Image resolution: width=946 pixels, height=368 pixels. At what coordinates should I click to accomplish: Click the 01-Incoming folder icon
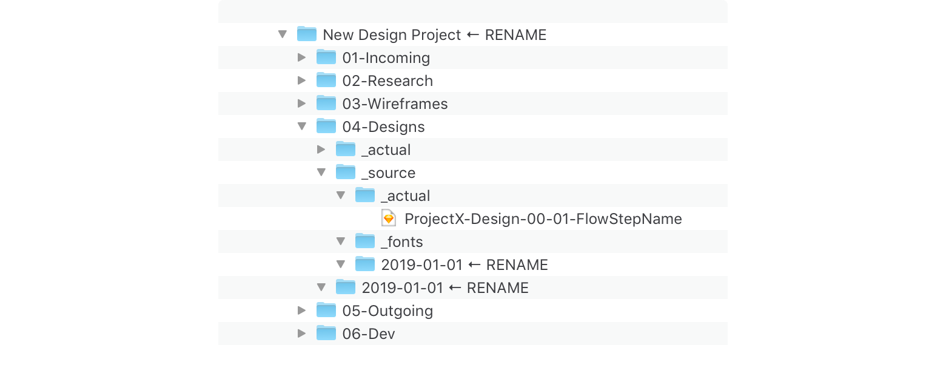click(x=326, y=57)
